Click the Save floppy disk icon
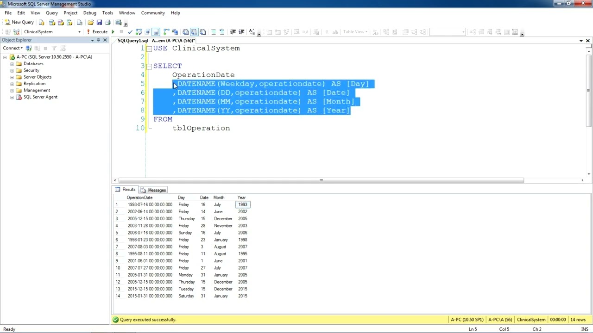Screen dimensions: 593x333 click(x=99, y=22)
